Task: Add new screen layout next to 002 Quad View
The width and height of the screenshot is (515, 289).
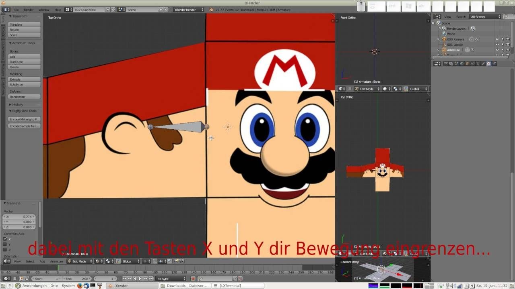Action: click(x=108, y=9)
